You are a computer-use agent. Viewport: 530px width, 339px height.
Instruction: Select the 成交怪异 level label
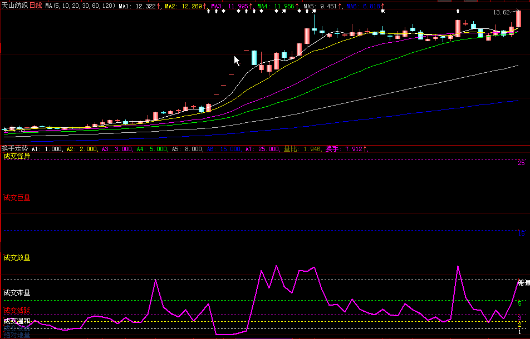(x=17, y=156)
